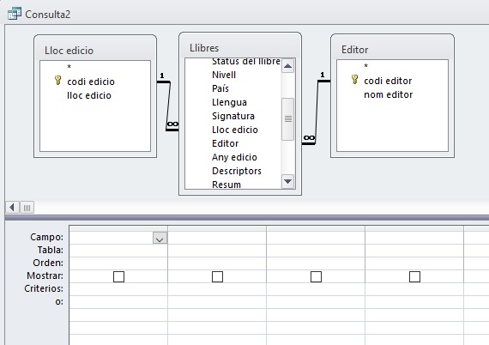Select the key icon beside codi edicio

tap(57, 81)
